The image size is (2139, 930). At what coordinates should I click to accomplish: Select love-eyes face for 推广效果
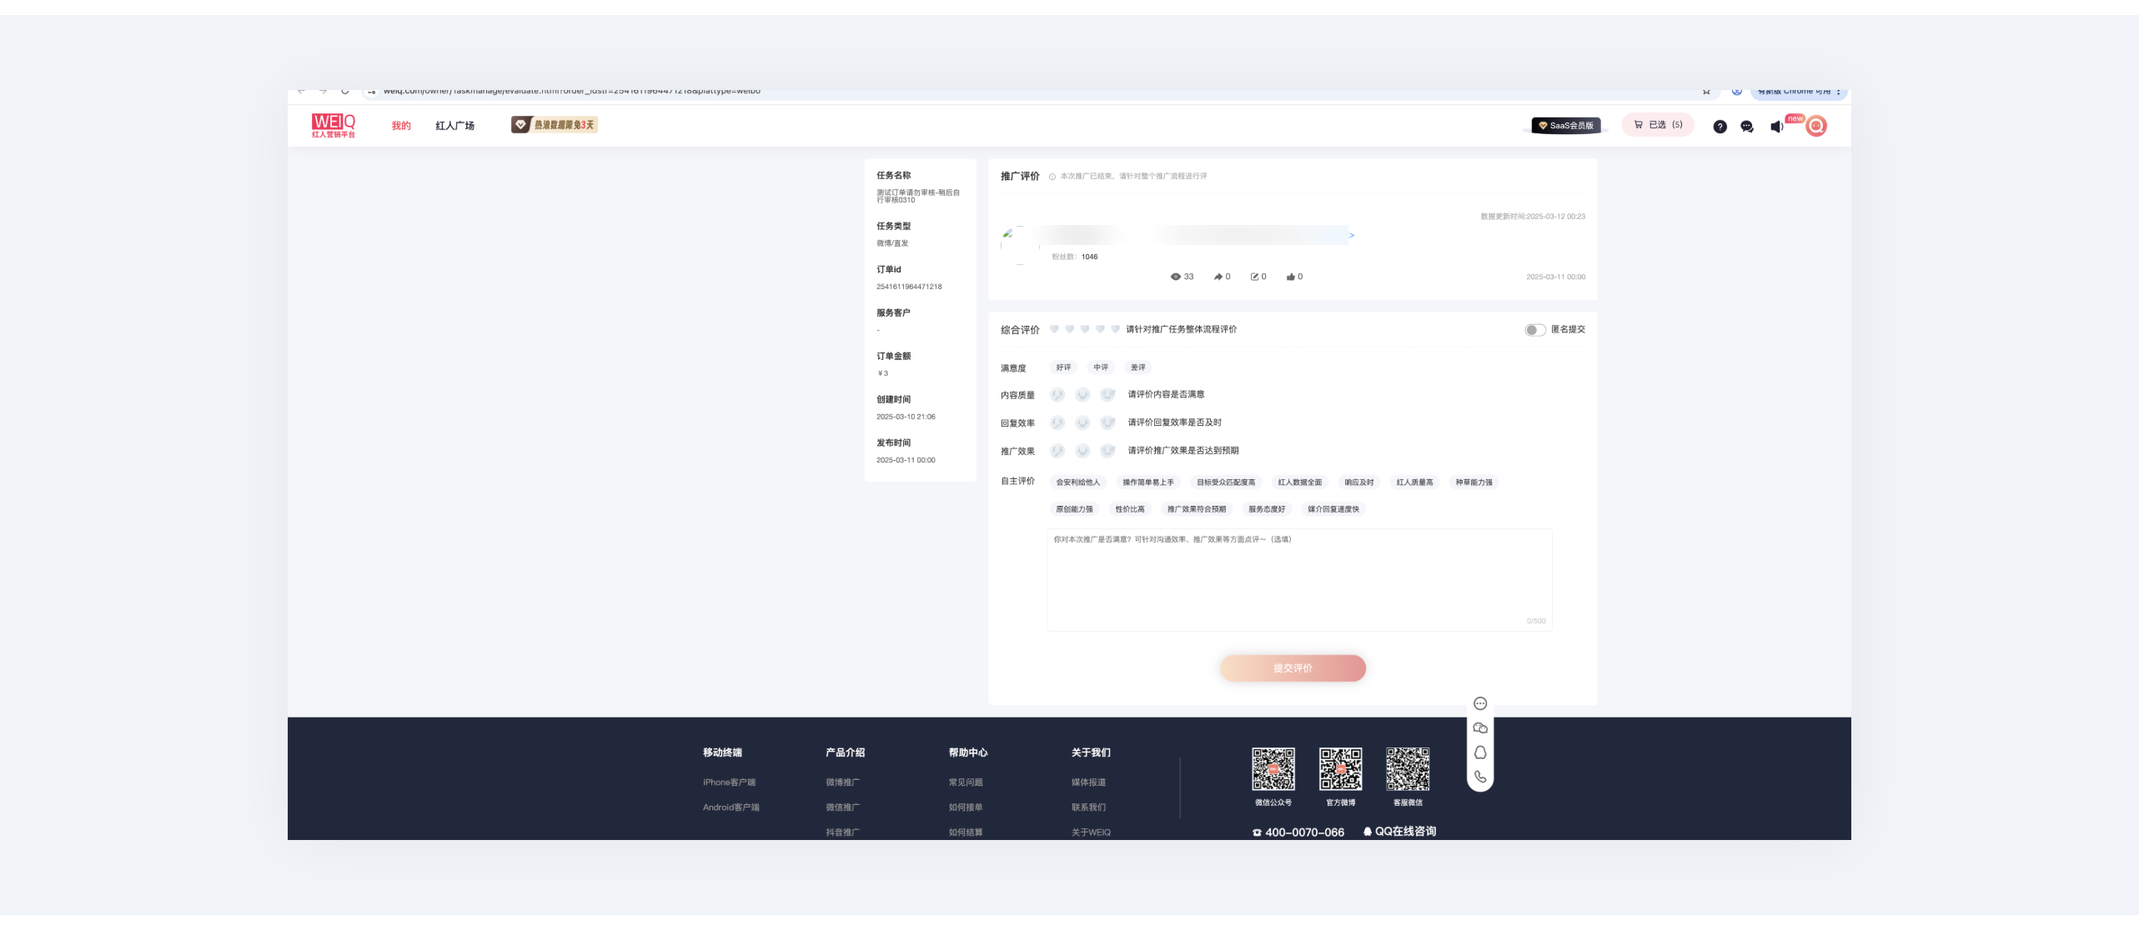1107,451
